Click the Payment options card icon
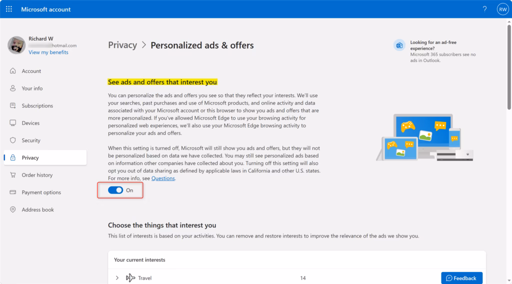 (12, 192)
